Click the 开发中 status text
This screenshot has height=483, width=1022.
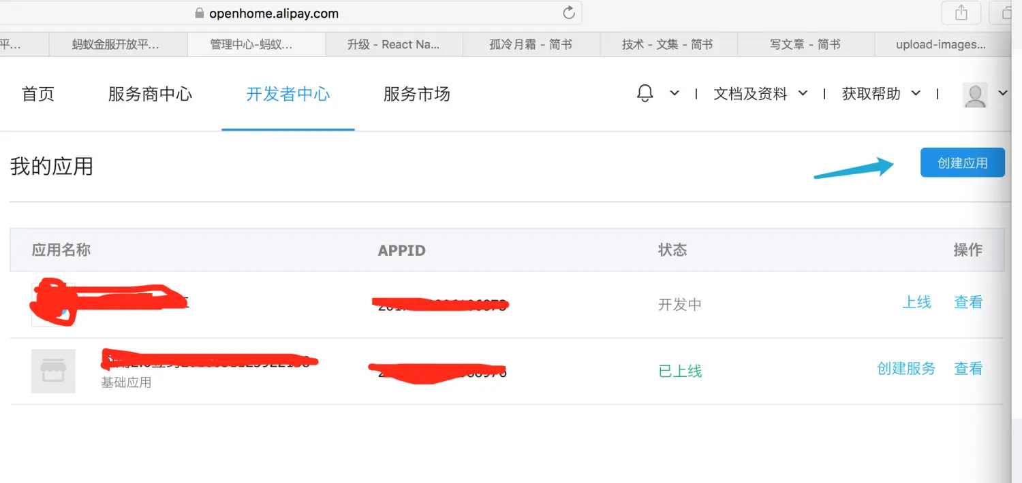[x=680, y=304]
